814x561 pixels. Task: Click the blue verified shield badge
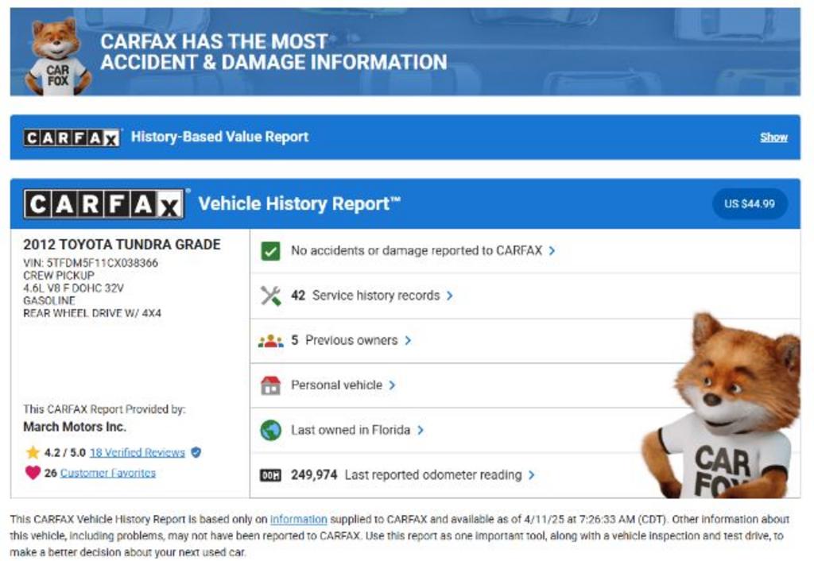coord(196,453)
